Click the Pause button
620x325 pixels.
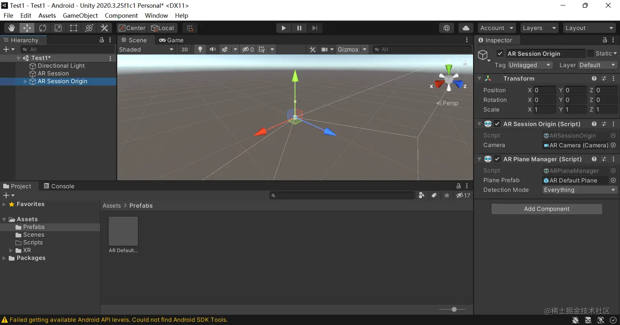[299, 28]
